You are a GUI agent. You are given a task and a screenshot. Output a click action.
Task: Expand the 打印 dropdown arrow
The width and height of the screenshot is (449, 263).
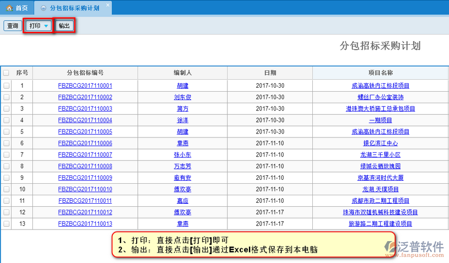(x=46, y=26)
